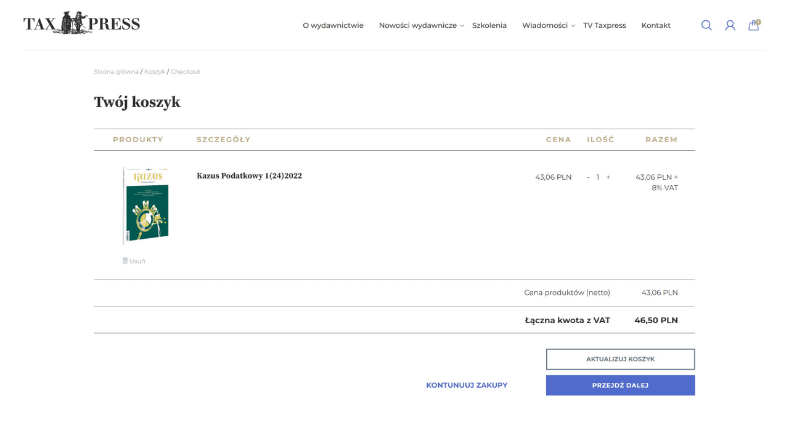Click the Cena produktów (netto) label
Screen dimensions: 789x429
567,293
